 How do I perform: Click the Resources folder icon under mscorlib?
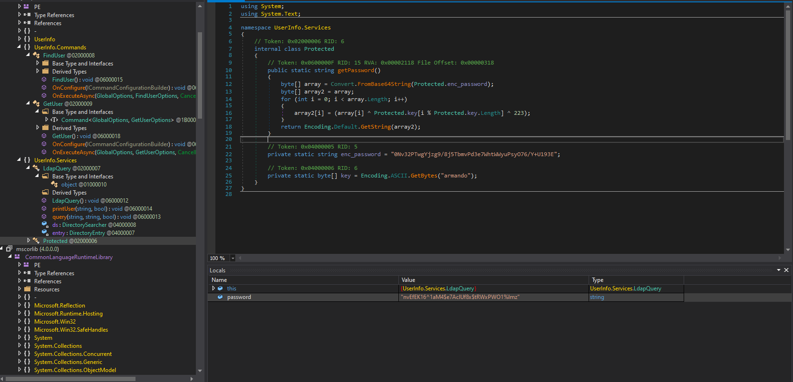27,289
